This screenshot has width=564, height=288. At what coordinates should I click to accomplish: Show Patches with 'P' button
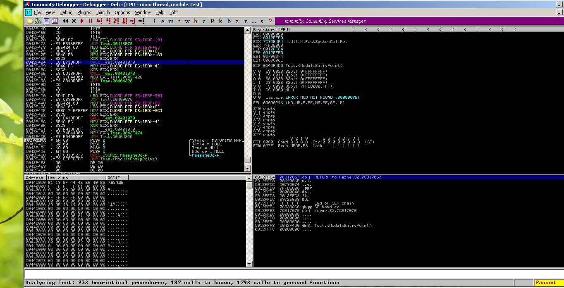212,21
